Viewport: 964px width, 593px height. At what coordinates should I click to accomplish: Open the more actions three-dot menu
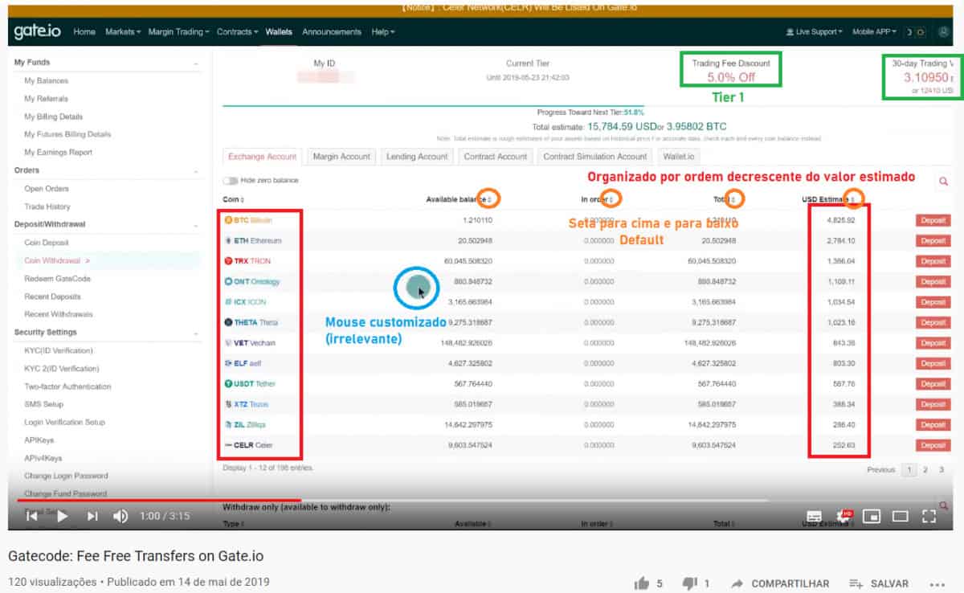point(937,583)
